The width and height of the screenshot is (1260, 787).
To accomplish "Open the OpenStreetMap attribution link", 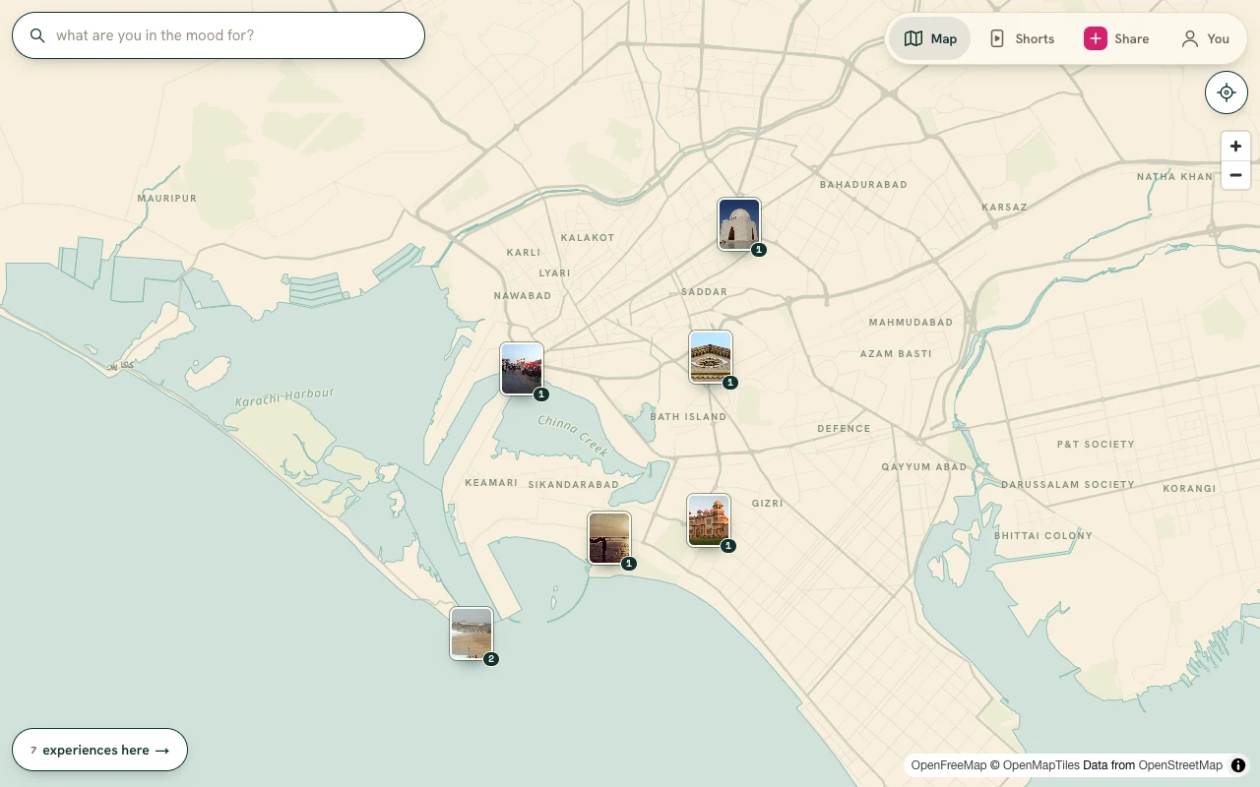I will point(1180,765).
